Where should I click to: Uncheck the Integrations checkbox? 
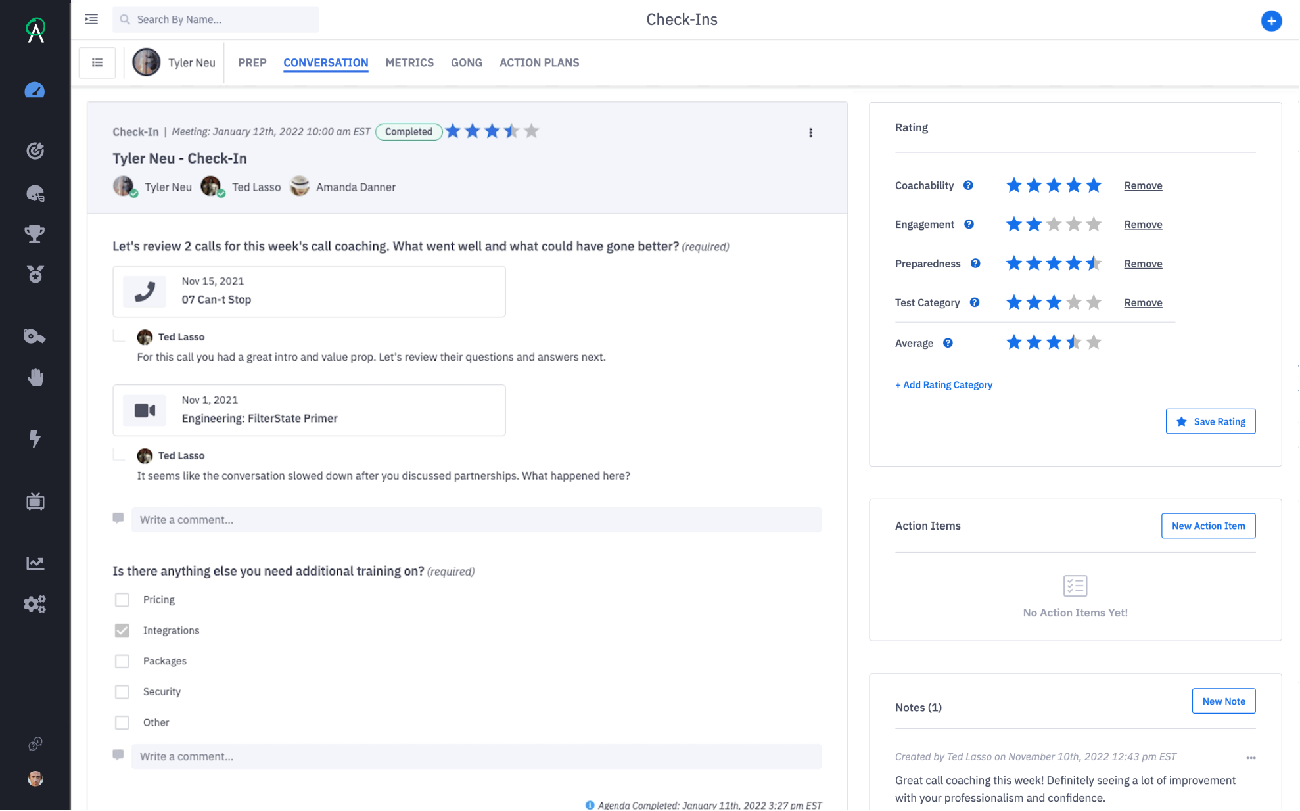[122, 630]
